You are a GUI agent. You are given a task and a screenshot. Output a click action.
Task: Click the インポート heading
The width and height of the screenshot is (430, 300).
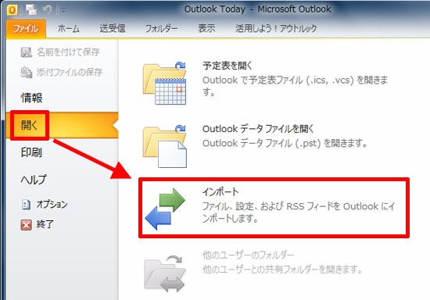click(x=220, y=191)
